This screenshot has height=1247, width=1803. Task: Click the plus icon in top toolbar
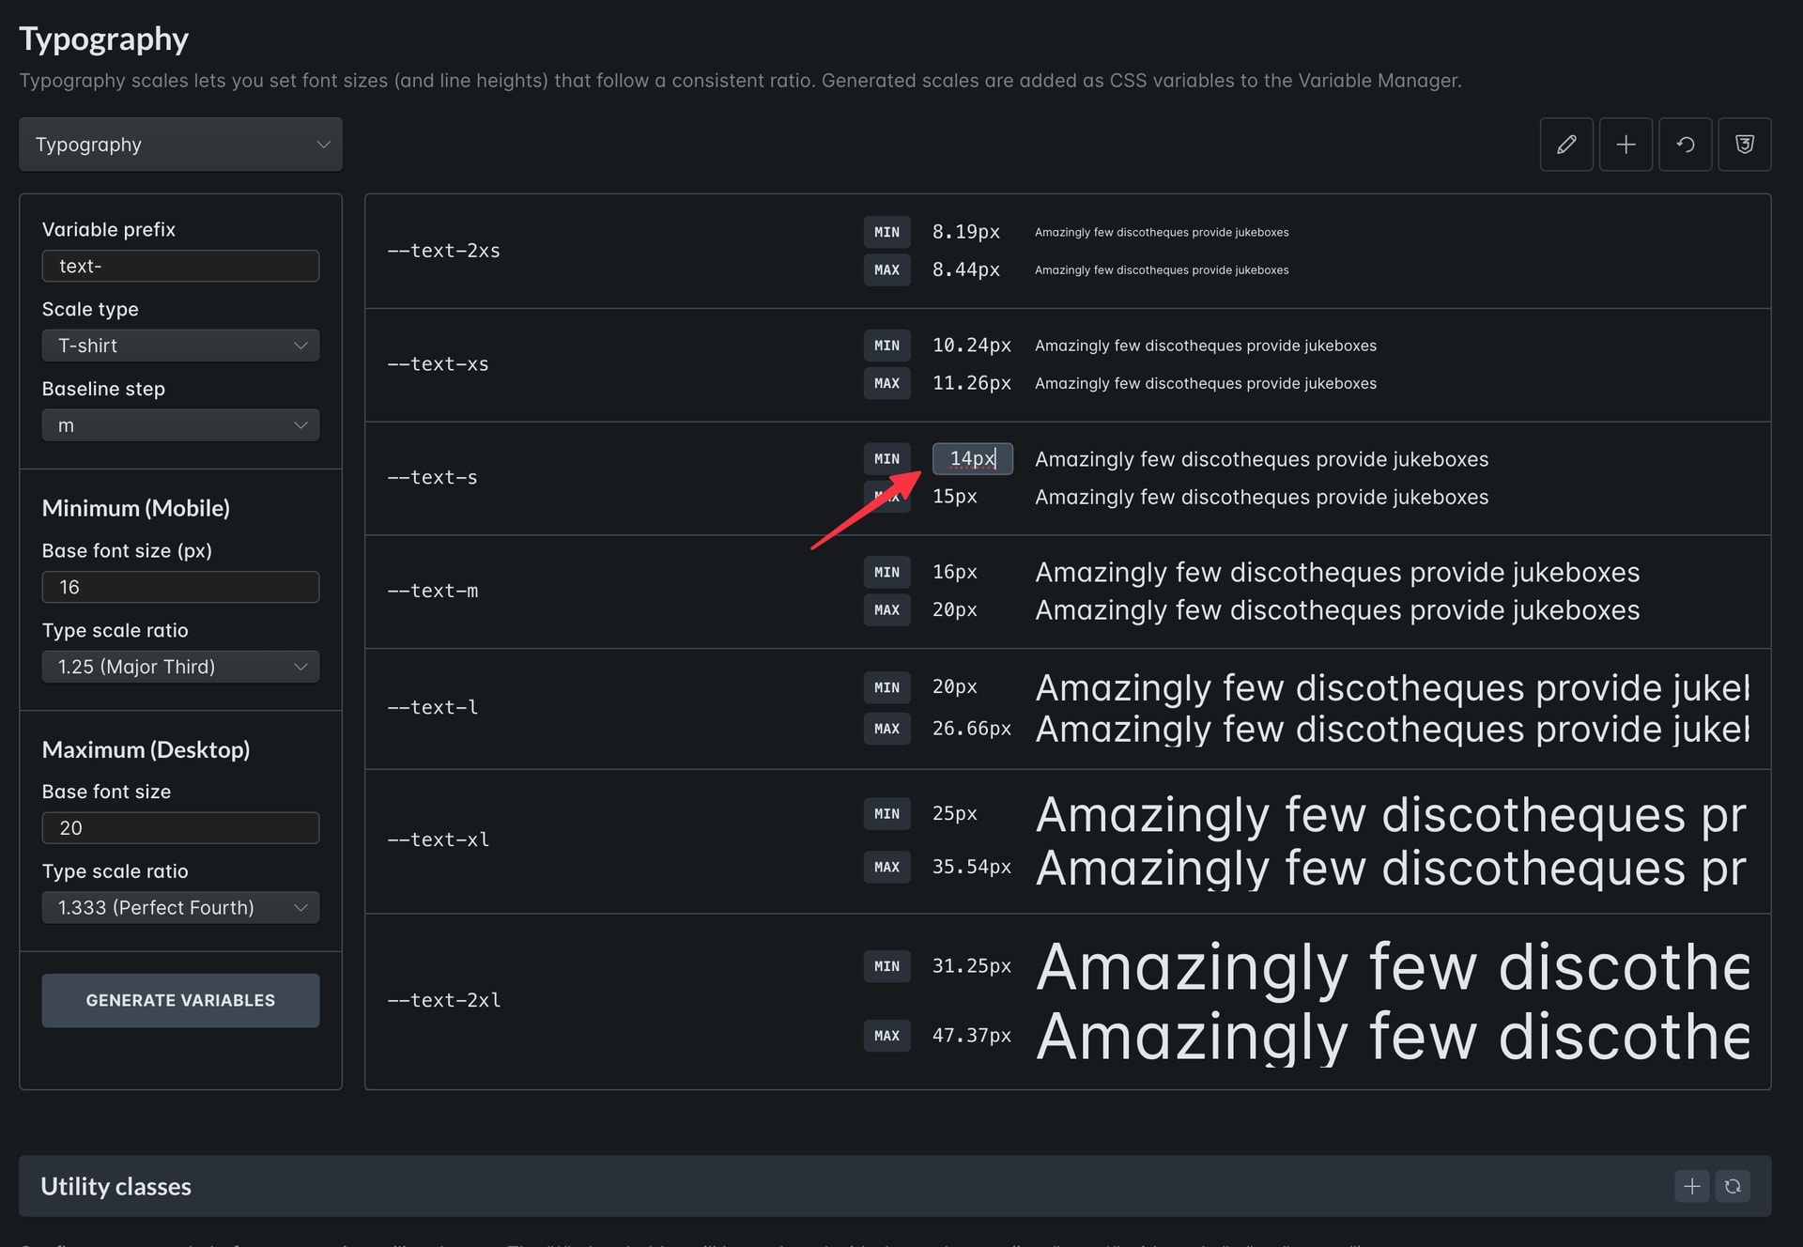pyautogui.click(x=1626, y=145)
